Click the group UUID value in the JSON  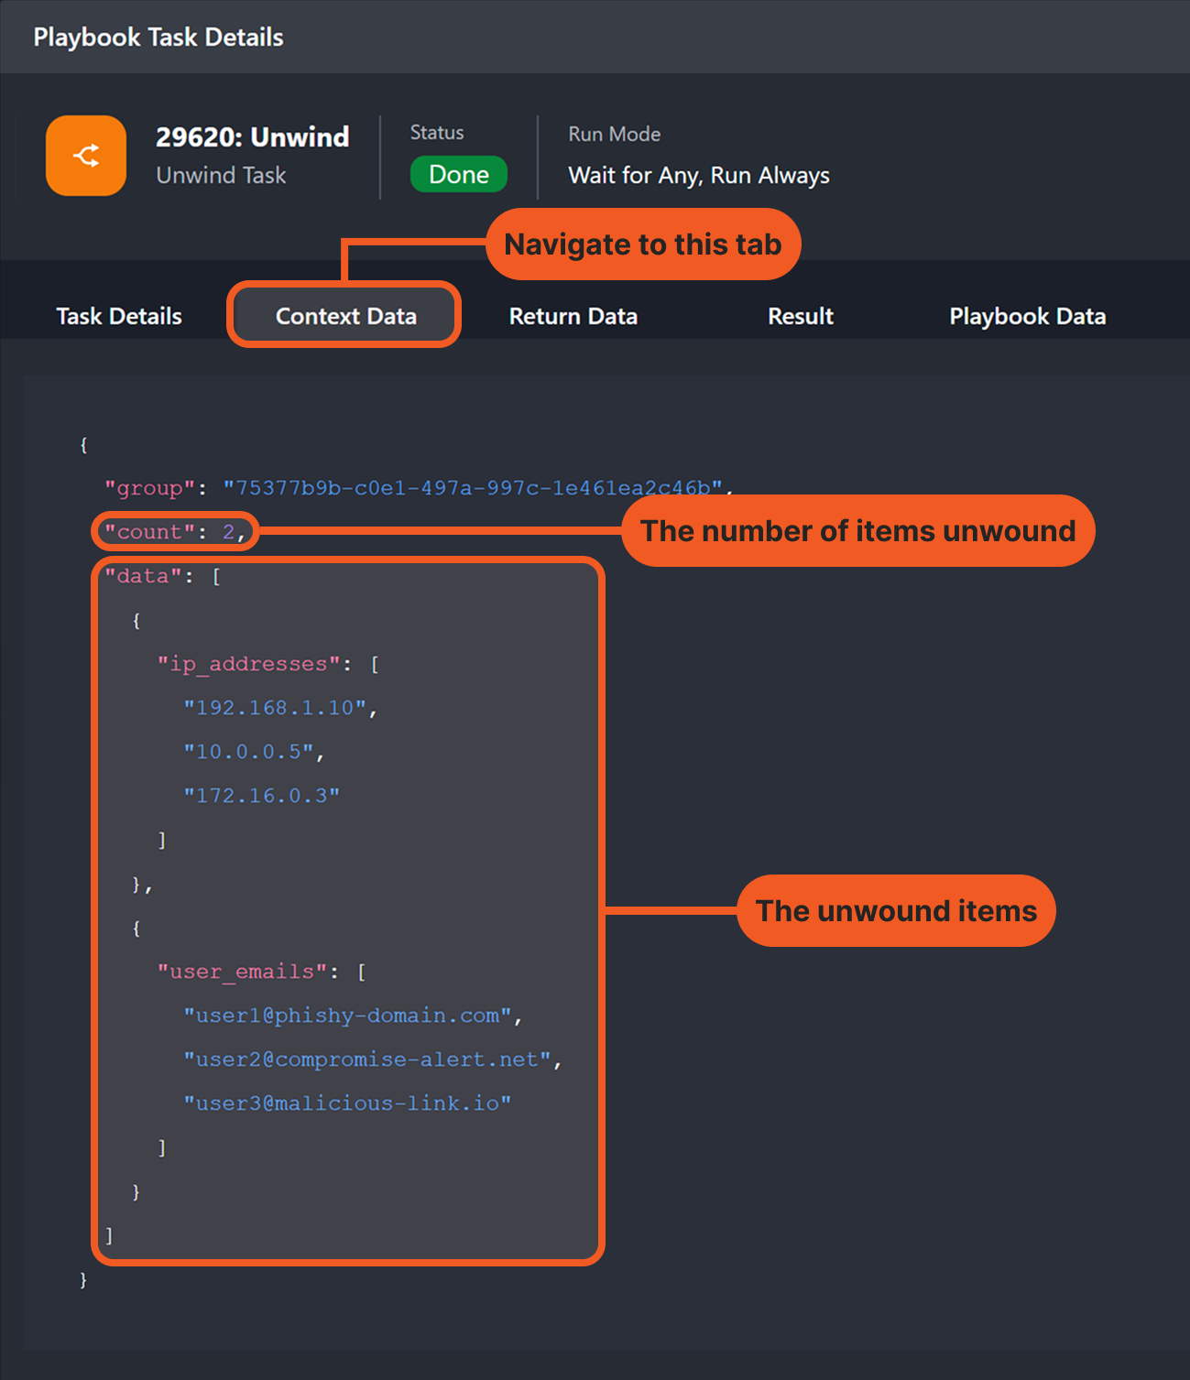(x=473, y=487)
